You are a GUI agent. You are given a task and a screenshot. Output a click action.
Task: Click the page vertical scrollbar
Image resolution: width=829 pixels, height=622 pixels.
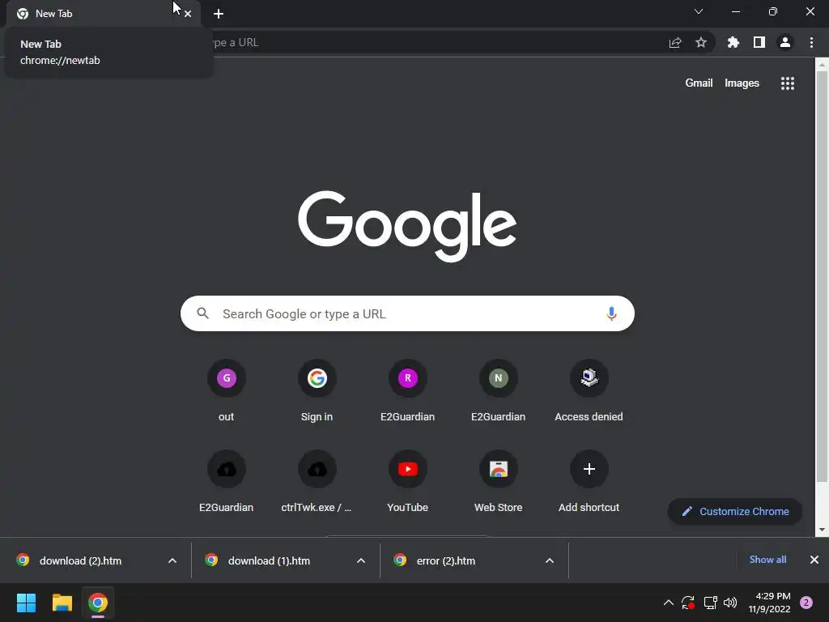tap(822, 275)
